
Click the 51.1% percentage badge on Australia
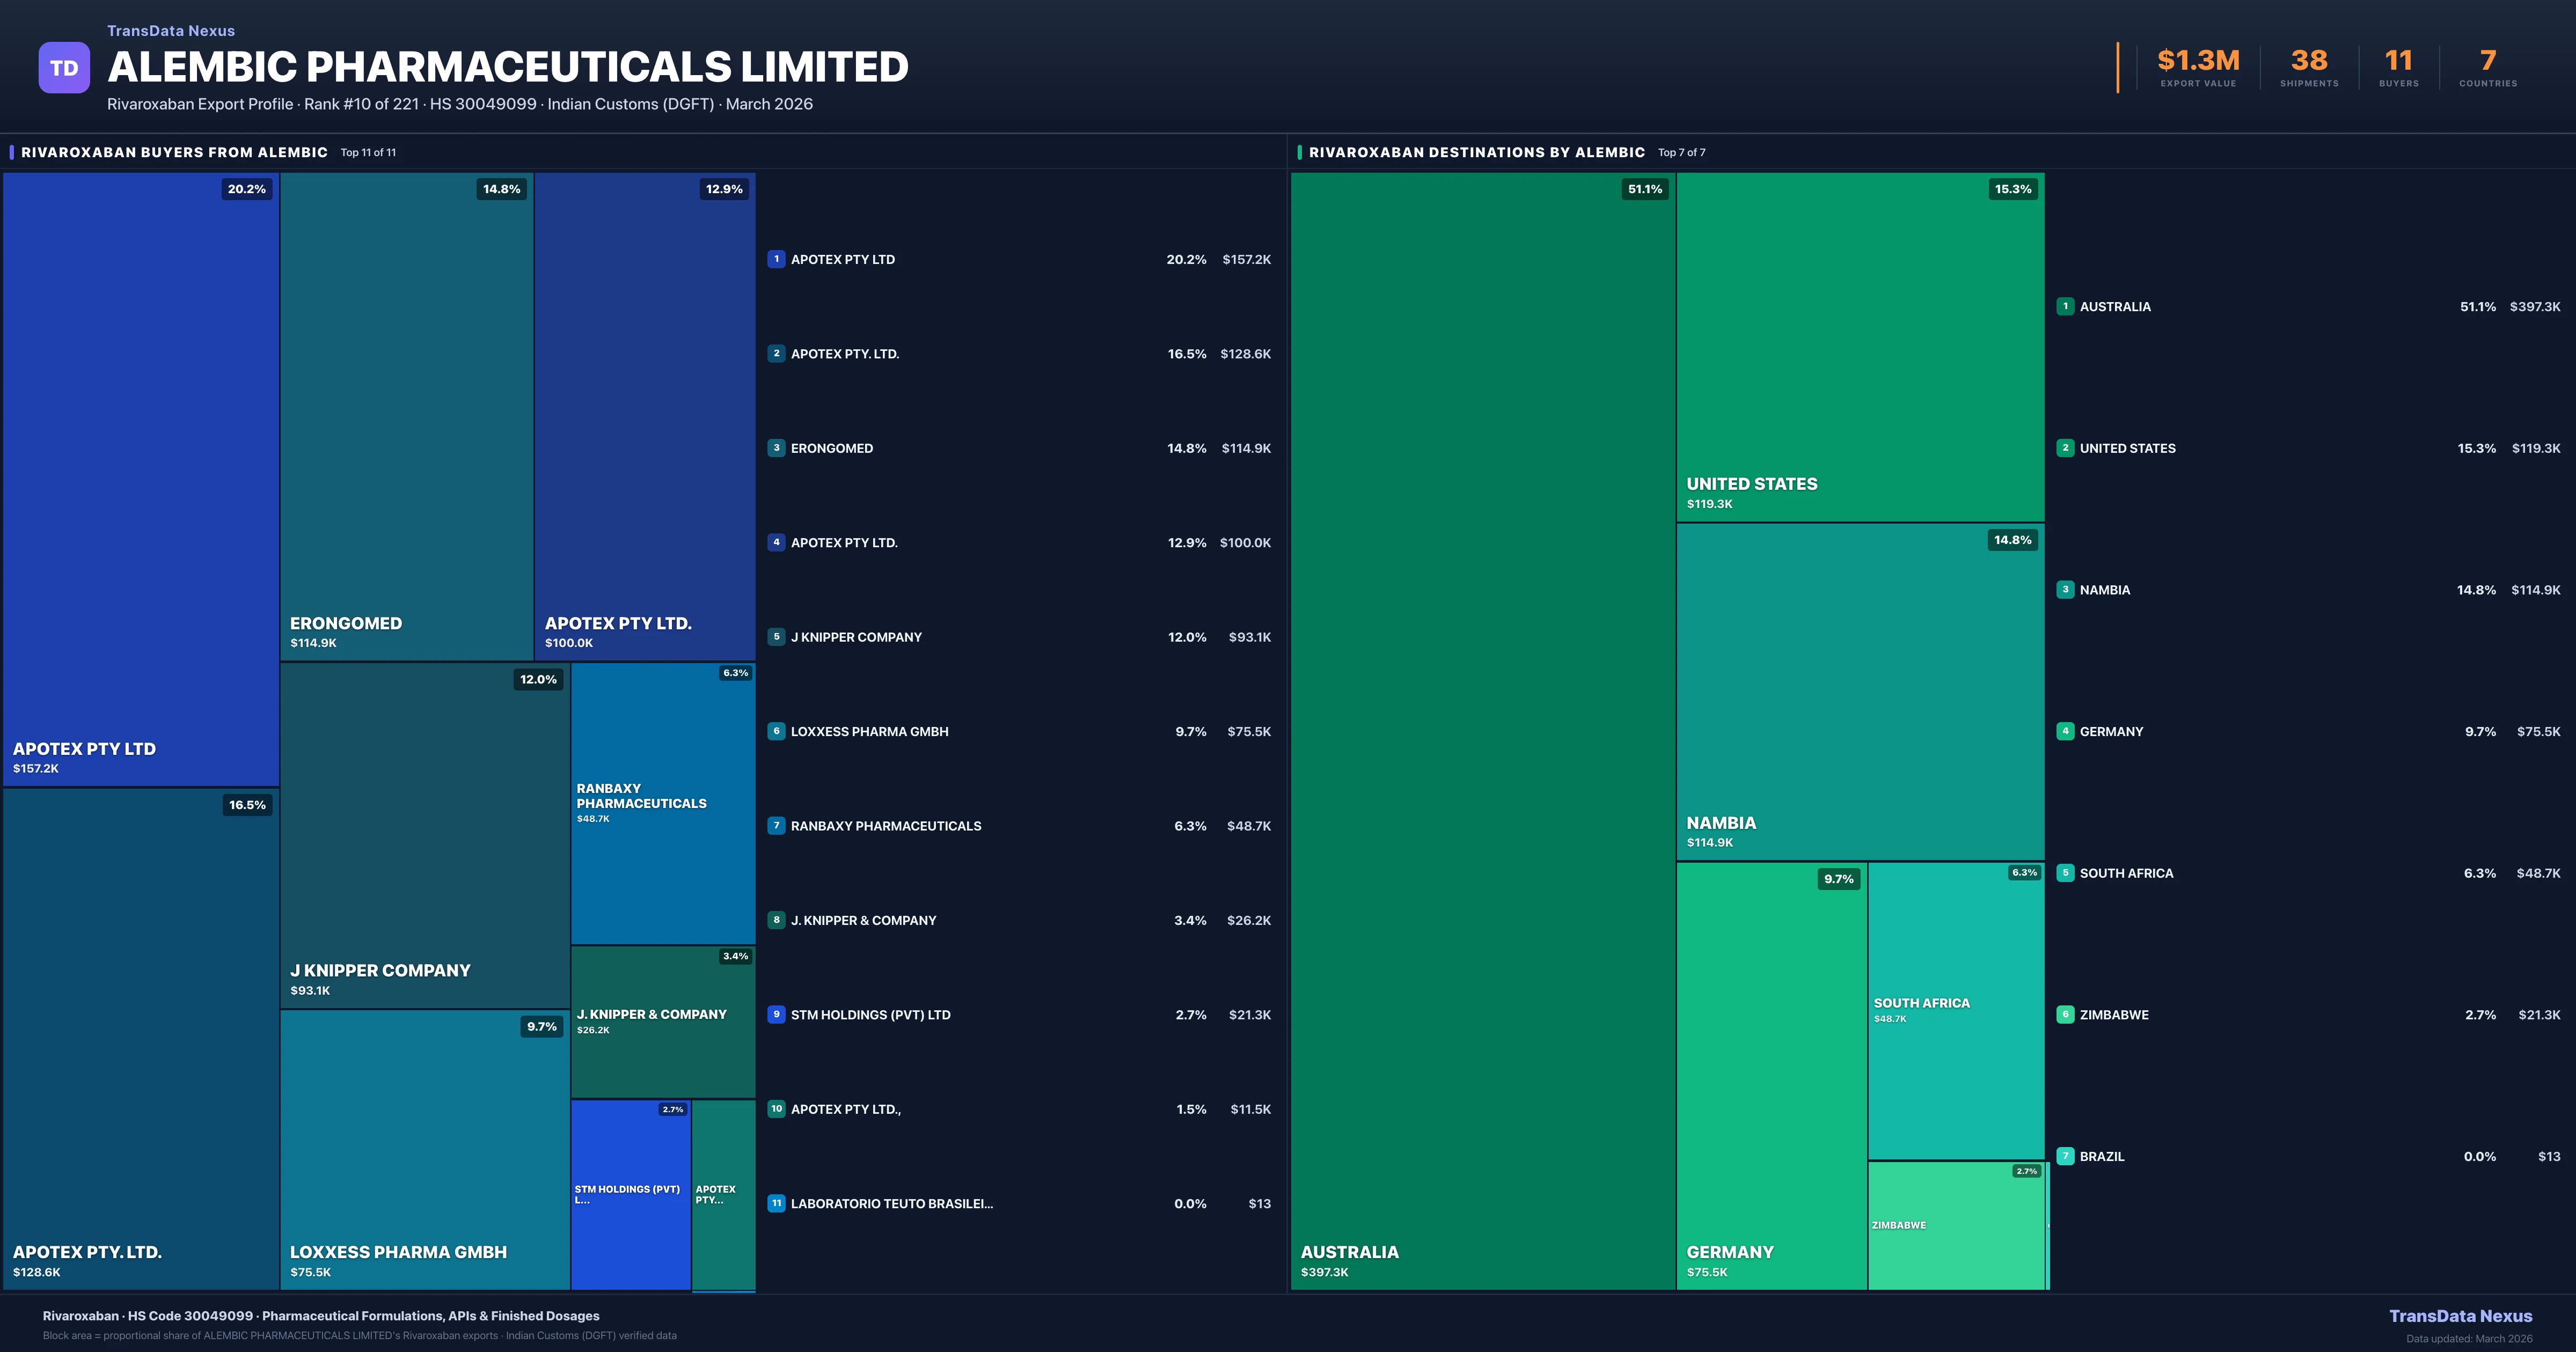point(1644,189)
